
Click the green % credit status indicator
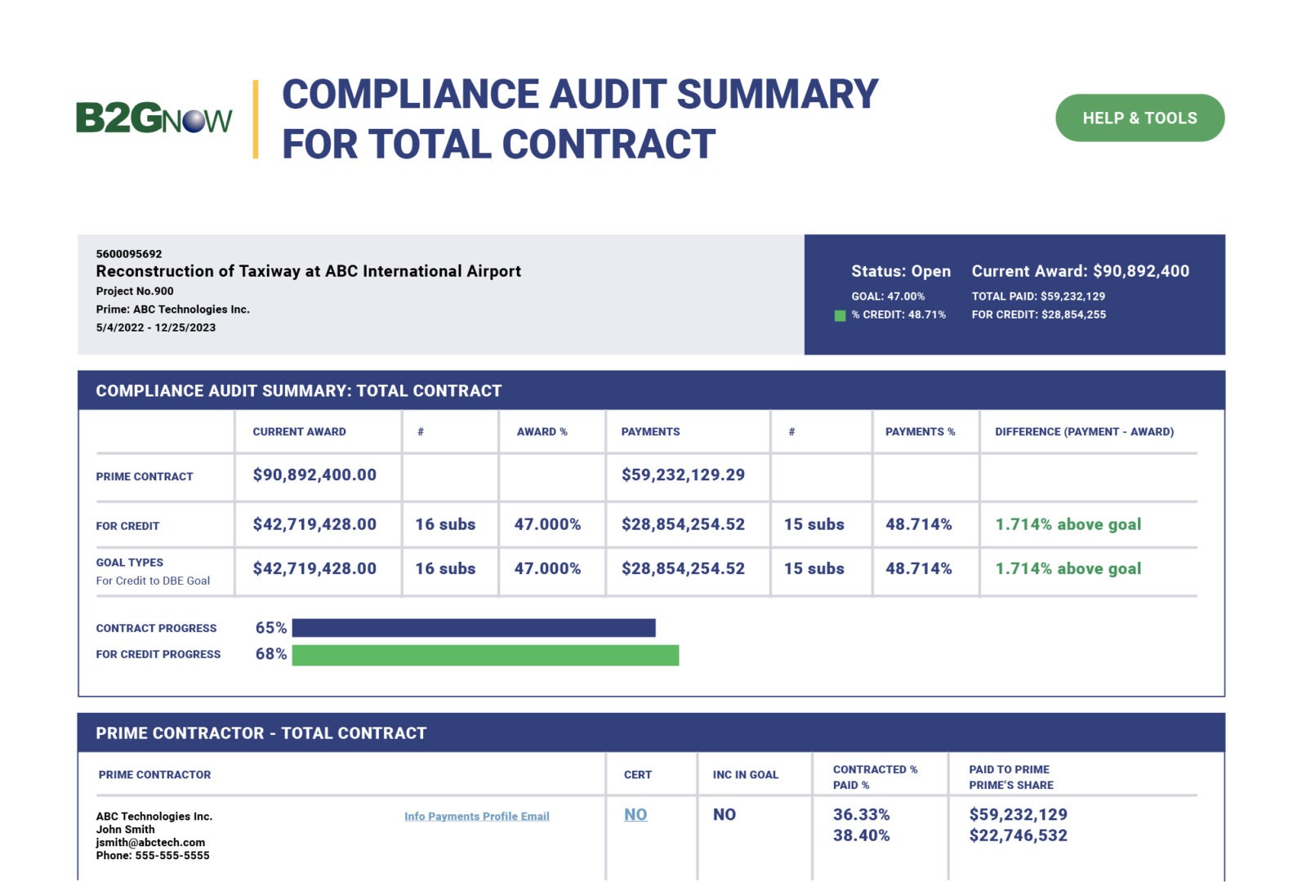pyautogui.click(x=840, y=315)
